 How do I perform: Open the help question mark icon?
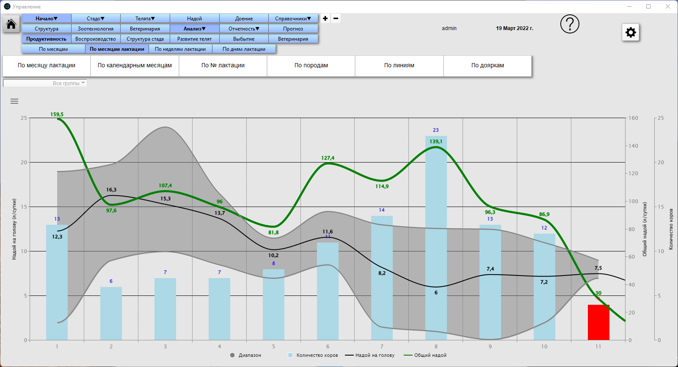570,24
